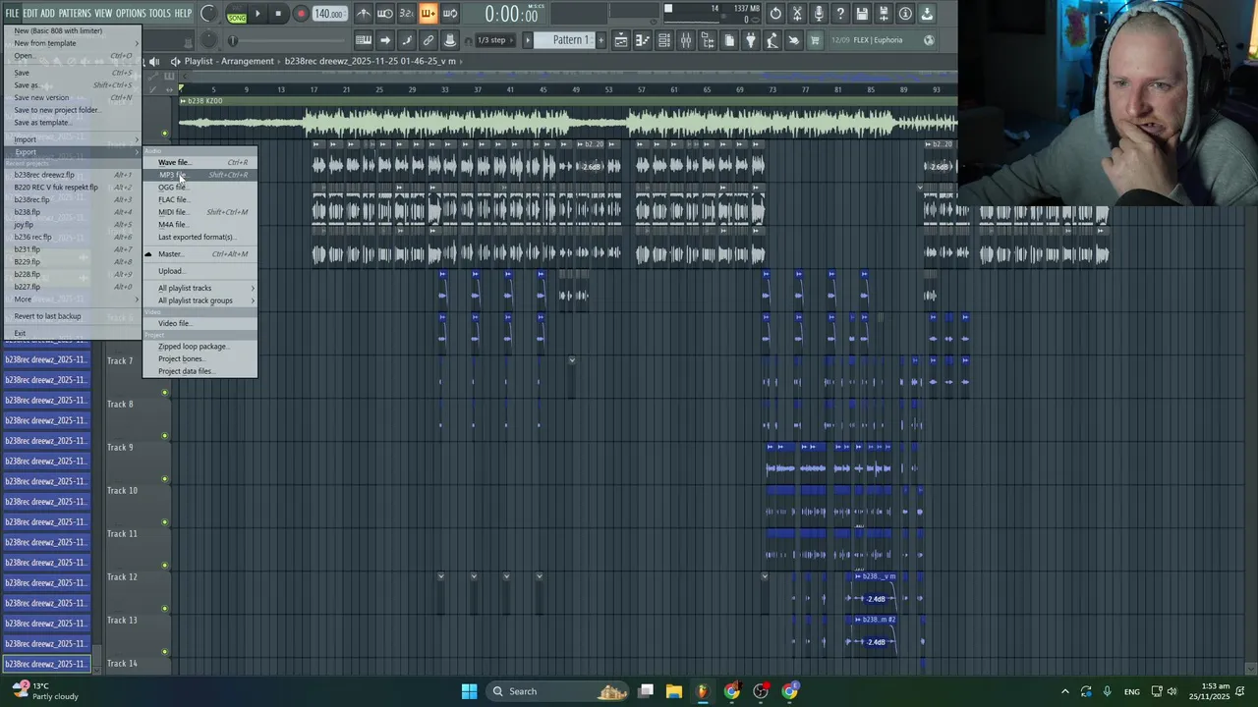Open the project info icon
This screenshot has height=707, width=1258.
click(905, 14)
